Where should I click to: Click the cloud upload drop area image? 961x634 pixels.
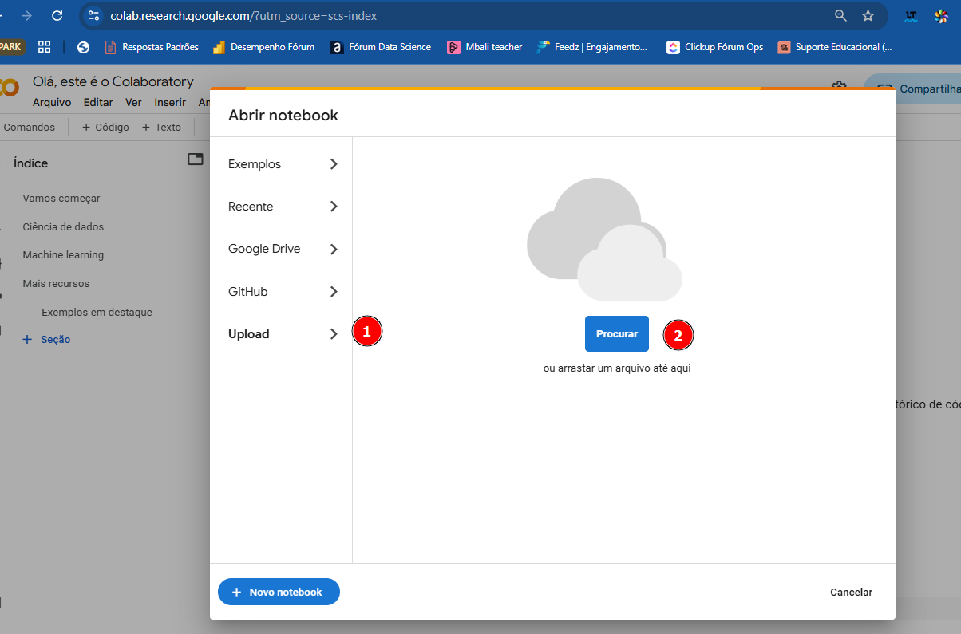pyautogui.click(x=604, y=239)
